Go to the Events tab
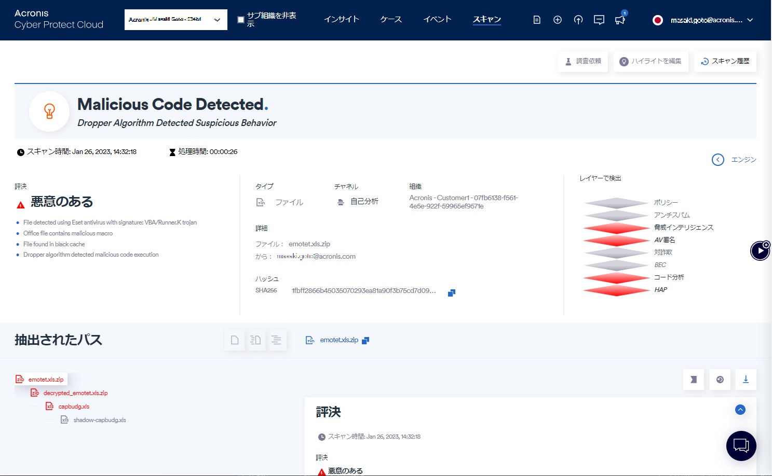The width and height of the screenshot is (772, 476). 437,19
